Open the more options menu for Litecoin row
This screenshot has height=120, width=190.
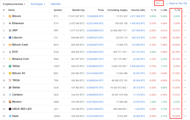point(185,37)
